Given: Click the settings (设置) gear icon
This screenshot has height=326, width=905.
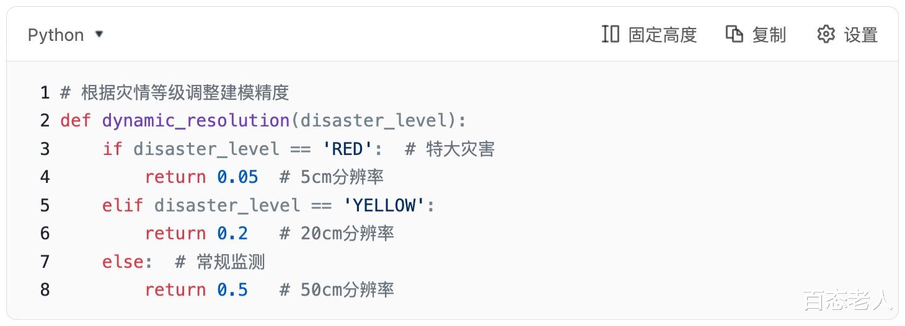Looking at the screenshot, I should tap(826, 34).
